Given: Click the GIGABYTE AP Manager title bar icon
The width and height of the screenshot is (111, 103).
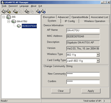Looking at the screenshot, I should [x=3, y=3].
